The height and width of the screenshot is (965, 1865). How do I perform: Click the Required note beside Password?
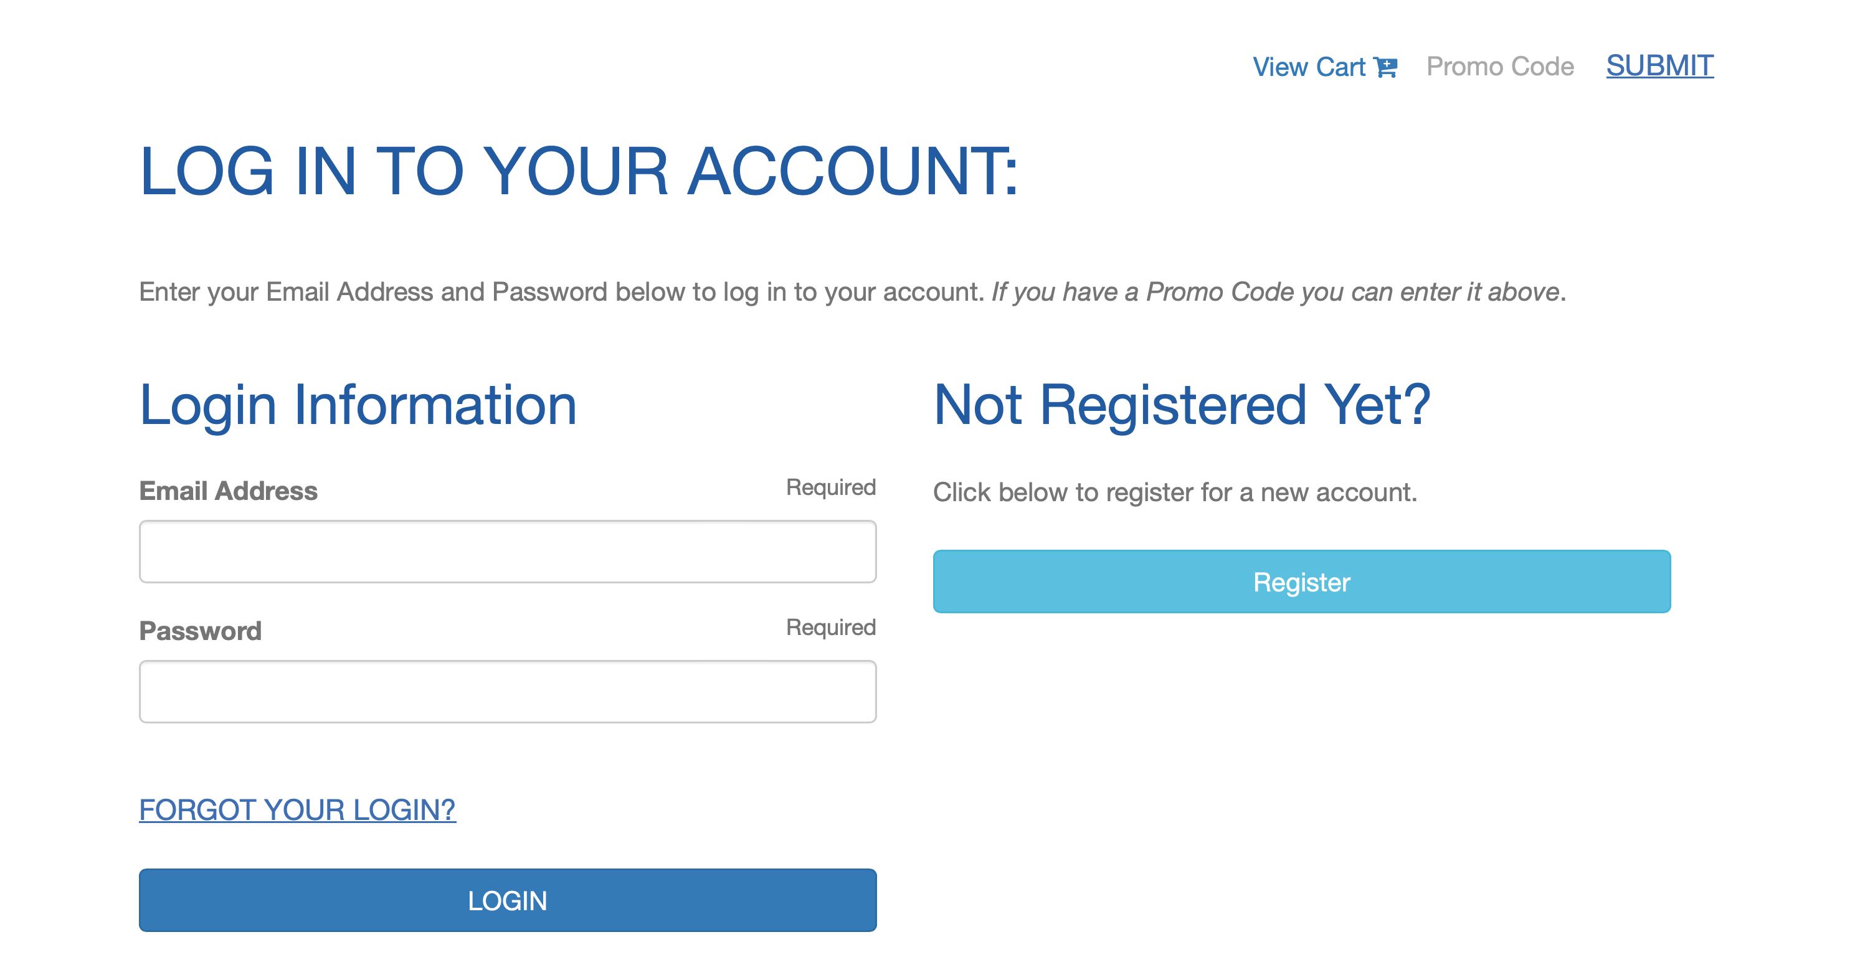(831, 627)
